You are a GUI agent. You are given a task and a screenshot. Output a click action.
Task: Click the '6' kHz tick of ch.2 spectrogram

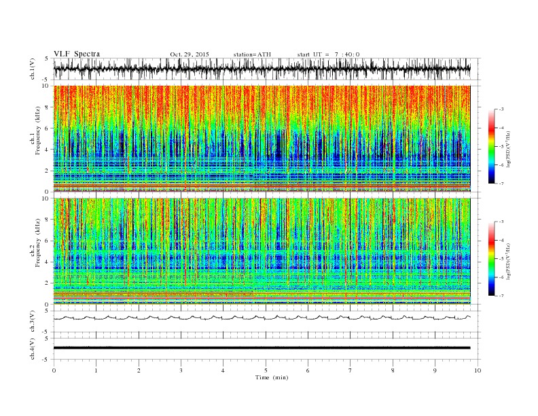pyautogui.click(x=47, y=241)
